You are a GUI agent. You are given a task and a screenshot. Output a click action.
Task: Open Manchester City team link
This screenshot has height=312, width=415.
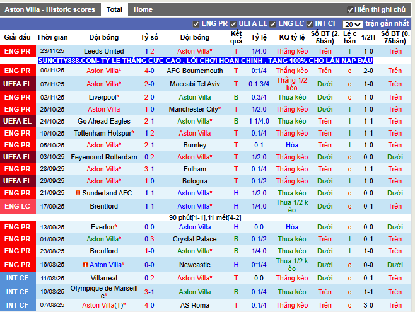tap(193, 109)
